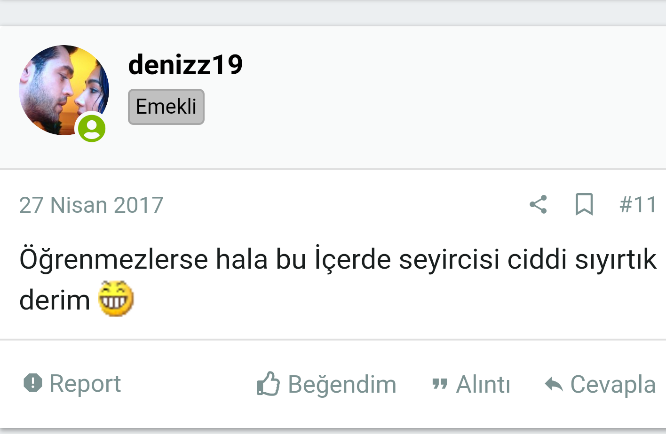
Task: Click the share icon on the post
Action: click(x=538, y=205)
